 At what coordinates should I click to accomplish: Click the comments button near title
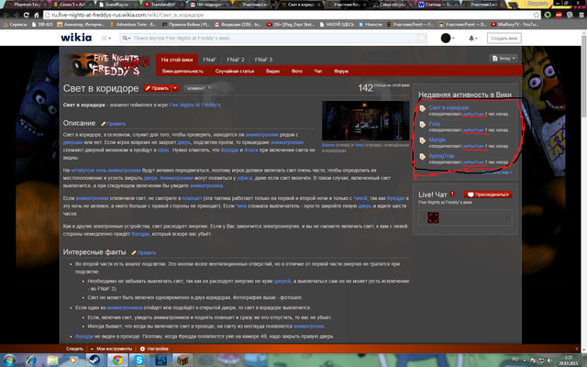pos(199,88)
